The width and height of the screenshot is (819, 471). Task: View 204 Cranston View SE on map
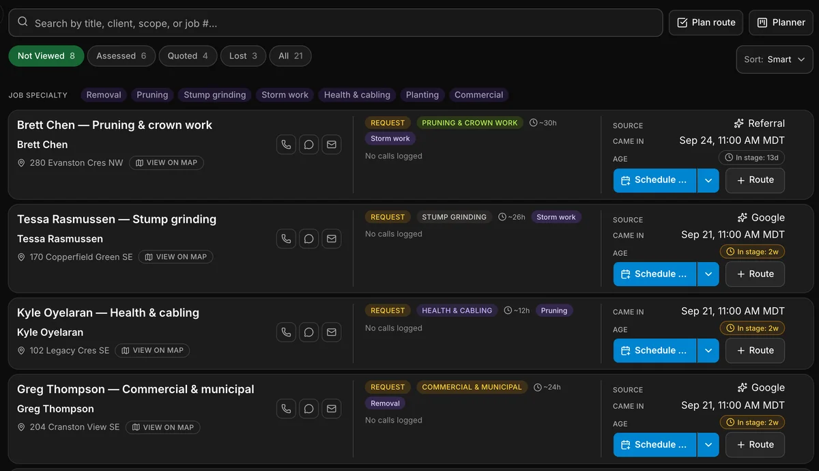click(x=162, y=427)
